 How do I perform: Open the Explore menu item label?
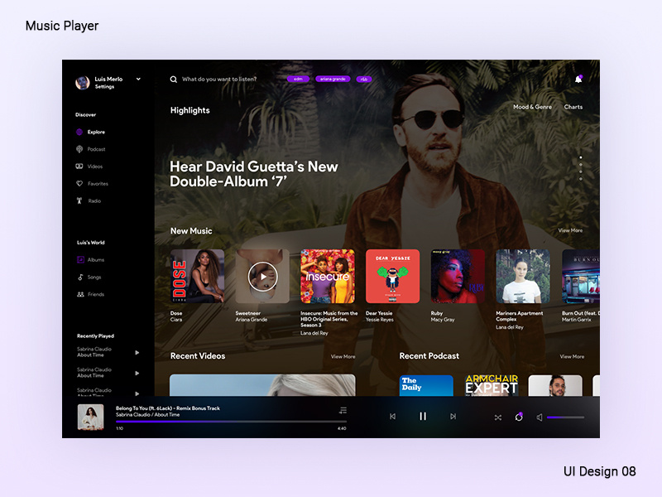pos(96,133)
